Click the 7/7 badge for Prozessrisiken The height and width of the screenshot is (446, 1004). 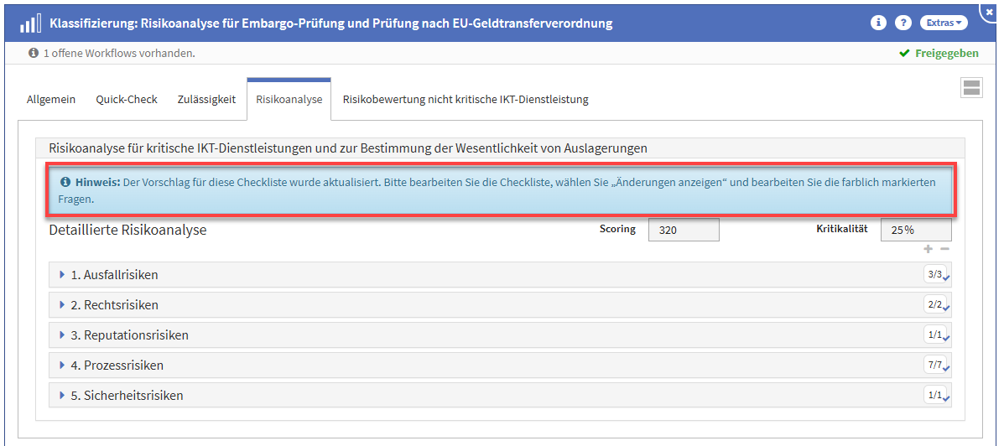coord(935,365)
